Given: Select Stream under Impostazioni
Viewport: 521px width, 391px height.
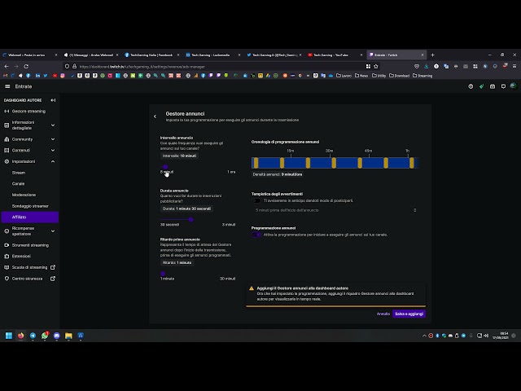Looking at the screenshot, I should tap(19, 173).
